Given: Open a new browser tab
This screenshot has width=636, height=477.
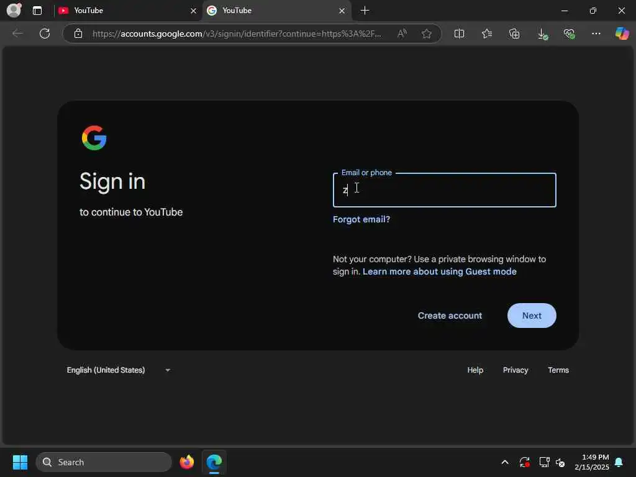Looking at the screenshot, I should pos(365,11).
